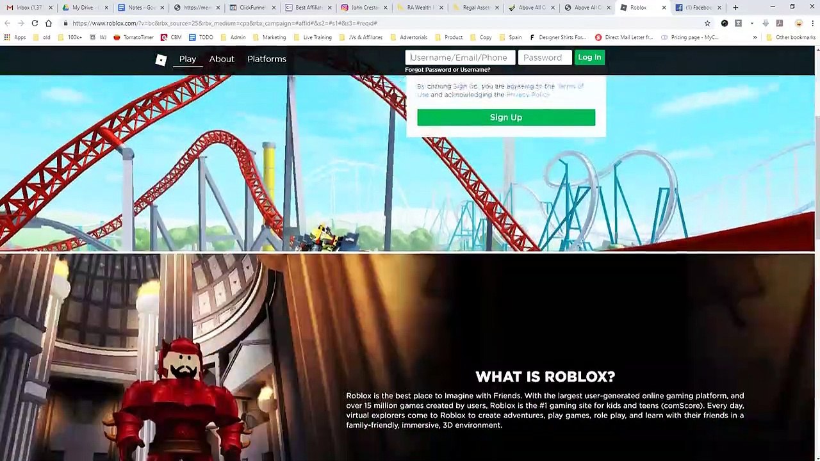Open Direct Mail Letter bookmark
Viewport: 820px width, 461px height.
[624, 37]
